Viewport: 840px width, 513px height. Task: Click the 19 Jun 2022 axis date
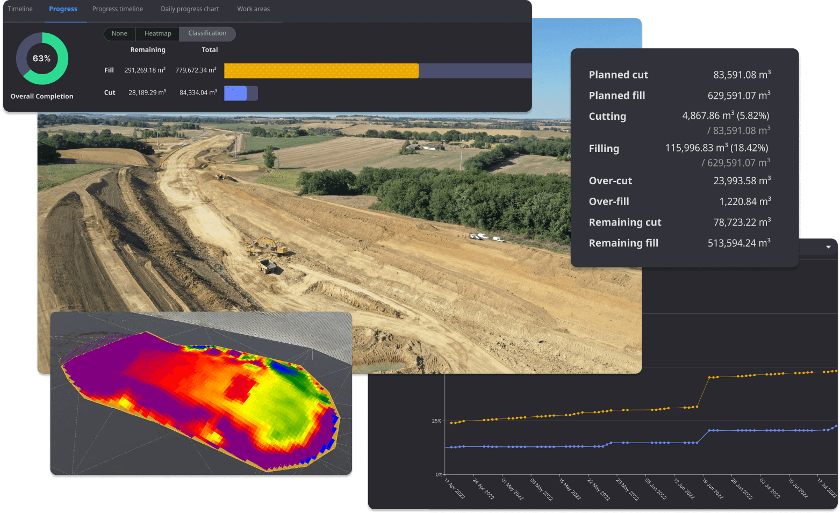click(713, 489)
